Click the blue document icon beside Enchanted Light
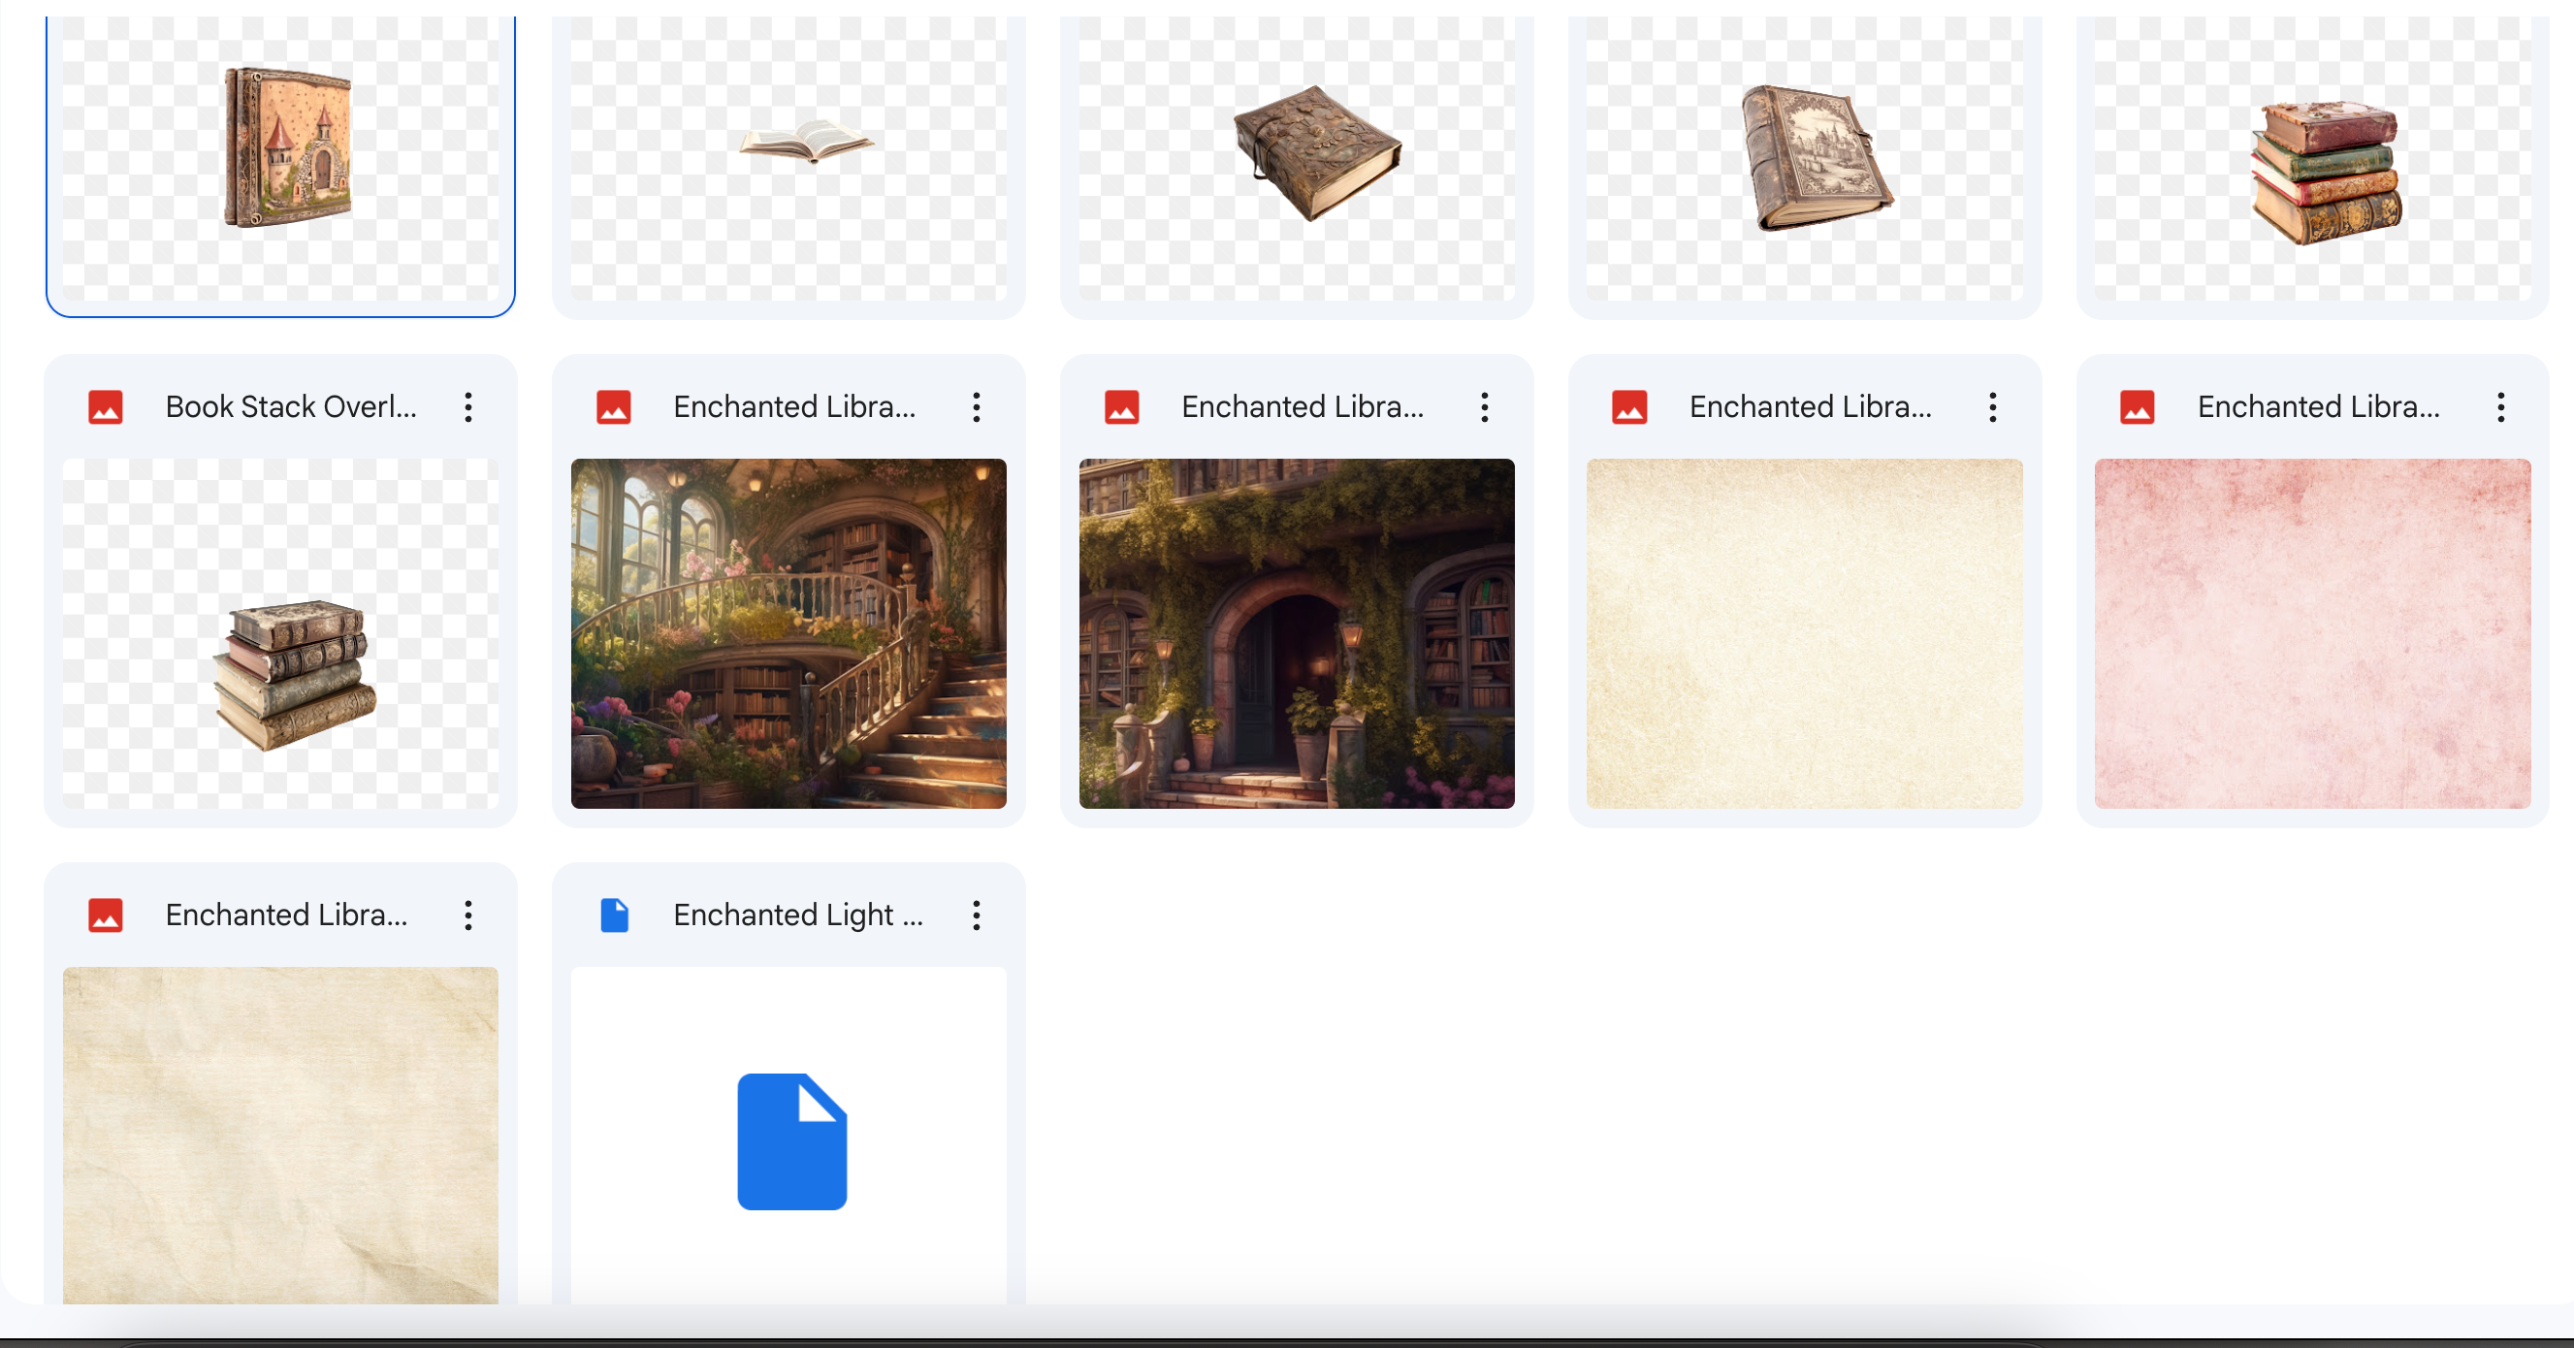 pyautogui.click(x=614, y=915)
